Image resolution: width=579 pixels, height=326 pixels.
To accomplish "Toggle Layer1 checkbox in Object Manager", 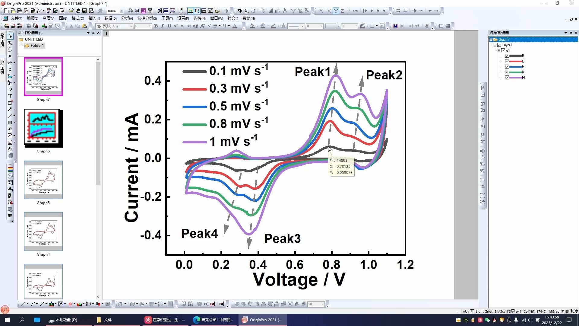I will pyautogui.click(x=499, y=45).
